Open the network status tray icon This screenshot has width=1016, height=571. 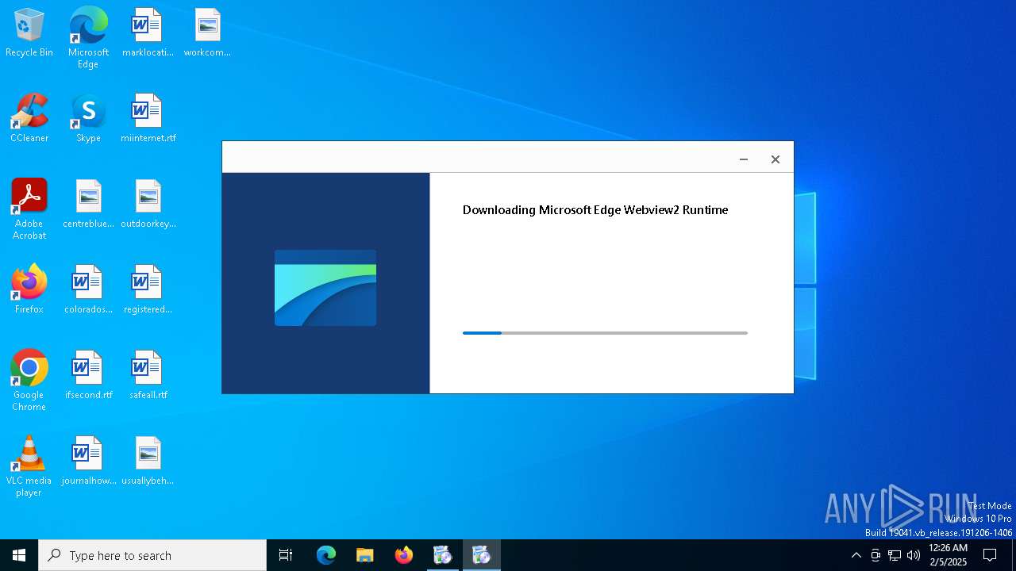pos(895,555)
